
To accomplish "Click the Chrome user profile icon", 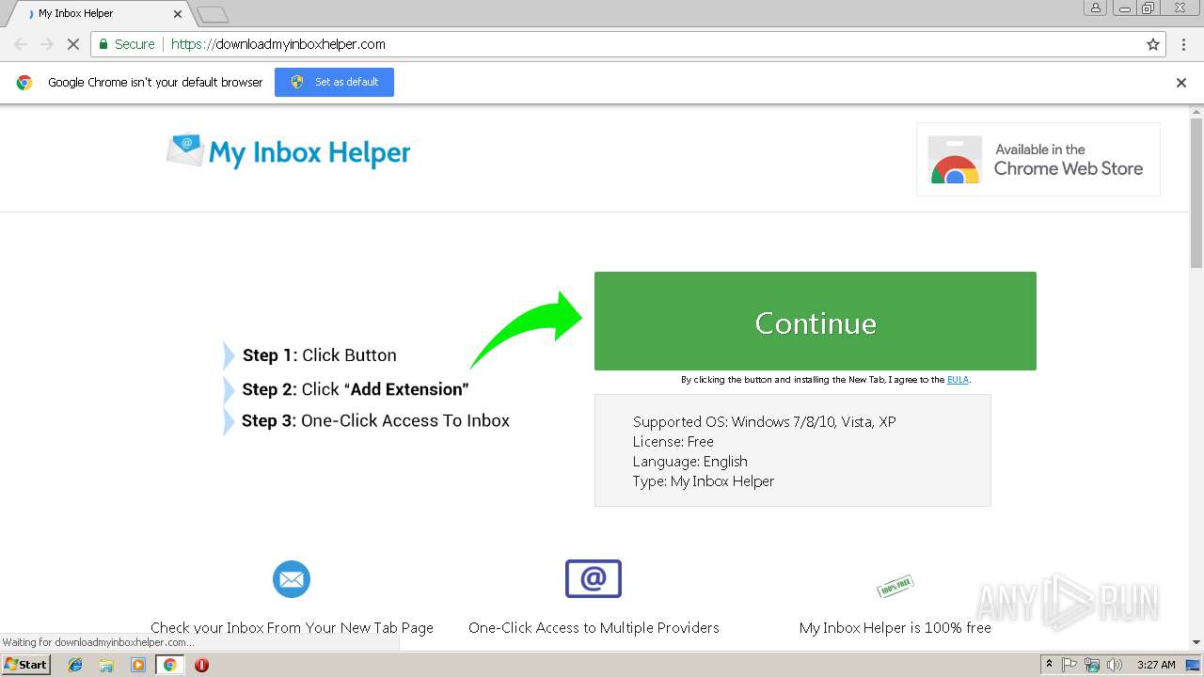I will click(x=1095, y=8).
